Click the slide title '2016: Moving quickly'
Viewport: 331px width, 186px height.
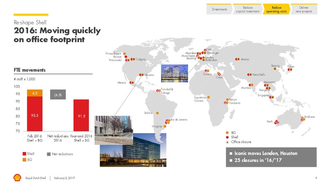click(57, 31)
